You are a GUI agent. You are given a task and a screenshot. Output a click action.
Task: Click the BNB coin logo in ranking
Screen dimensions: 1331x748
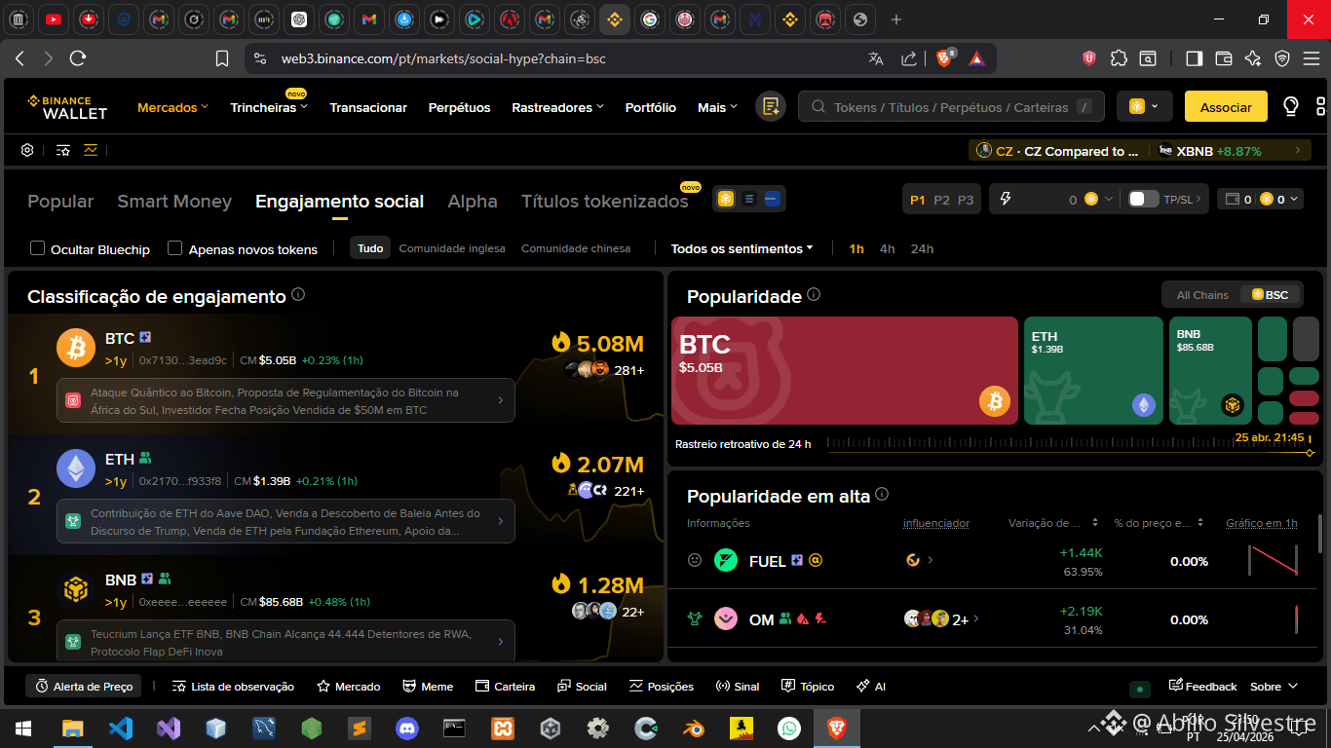pos(76,589)
